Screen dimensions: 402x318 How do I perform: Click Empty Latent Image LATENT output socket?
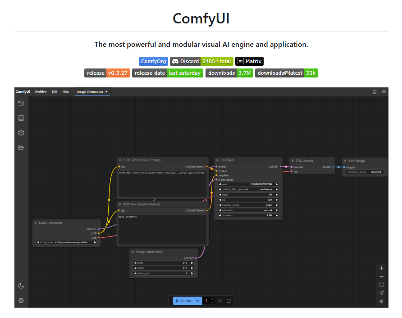(x=196, y=258)
